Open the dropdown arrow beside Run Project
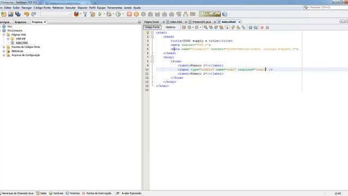The width and height of the screenshot is (348, 196). [x=104, y=14]
